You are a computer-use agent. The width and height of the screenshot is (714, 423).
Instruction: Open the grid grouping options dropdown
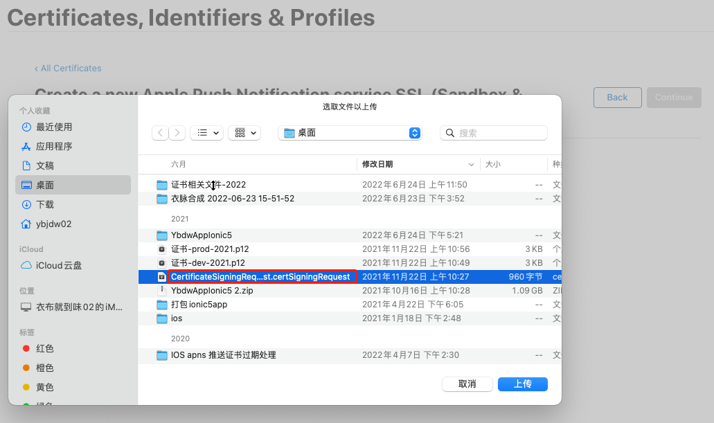(244, 133)
